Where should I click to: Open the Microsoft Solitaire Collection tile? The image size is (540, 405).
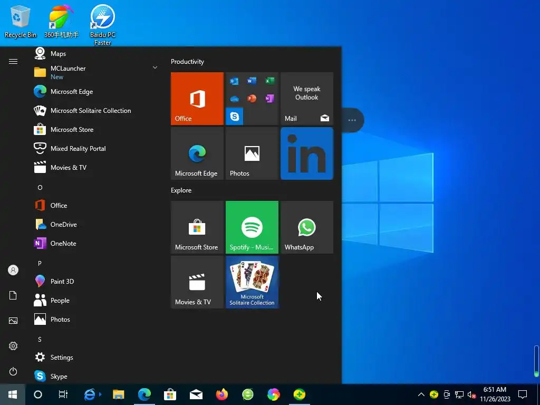click(252, 282)
